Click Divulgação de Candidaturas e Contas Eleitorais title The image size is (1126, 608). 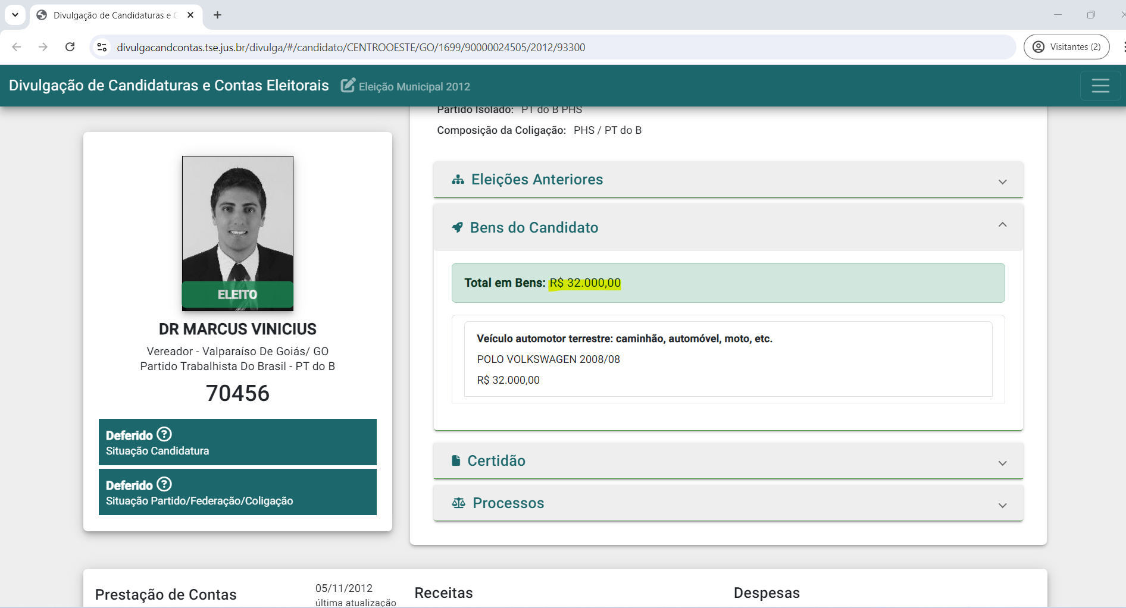click(x=169, y=86)
